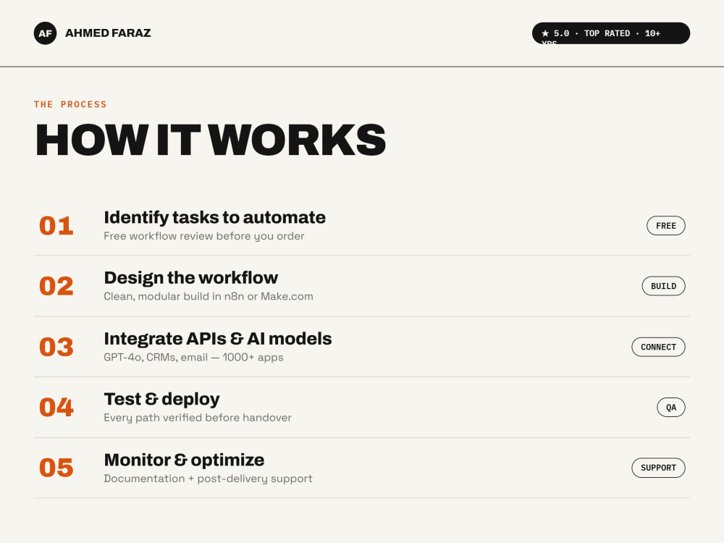Click the SUPPORT pill tag
724x543 pixels.
[x=658, y=468]
